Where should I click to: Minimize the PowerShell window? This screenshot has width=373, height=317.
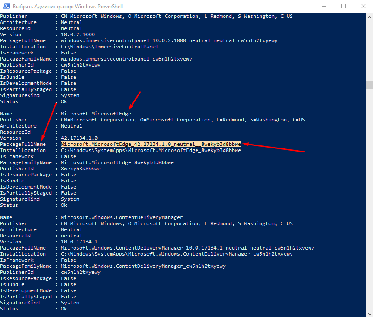point(323,6)
